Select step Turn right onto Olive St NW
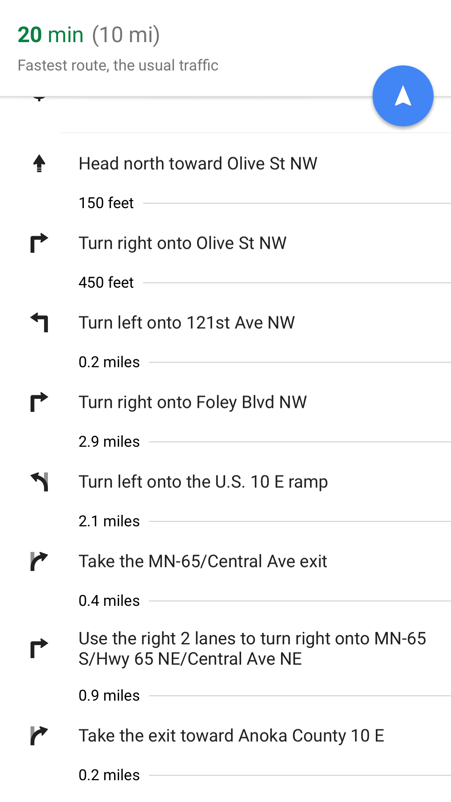Screen dimensions: 451x802 coord(183,243)
